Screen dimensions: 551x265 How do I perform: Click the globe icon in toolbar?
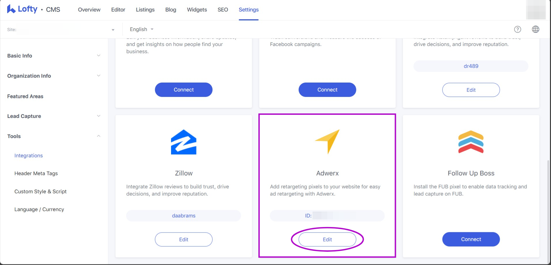coord(535,29)
